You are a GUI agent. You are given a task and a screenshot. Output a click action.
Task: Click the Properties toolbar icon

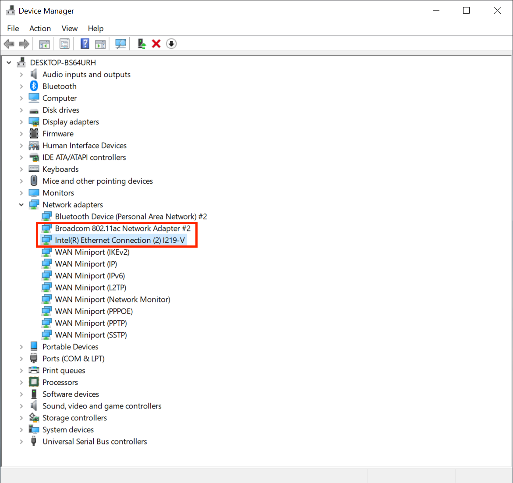64,44
